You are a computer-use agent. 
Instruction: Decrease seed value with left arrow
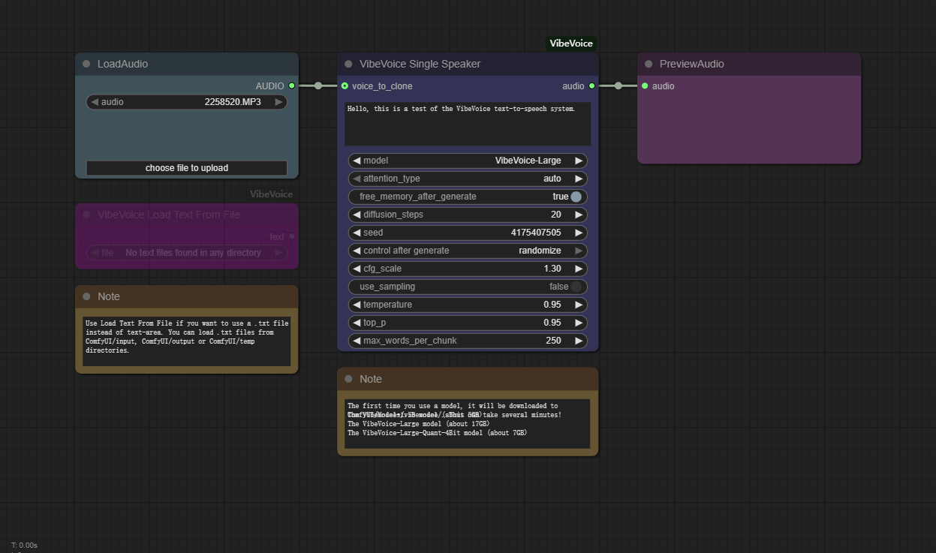tap(357, 233)
